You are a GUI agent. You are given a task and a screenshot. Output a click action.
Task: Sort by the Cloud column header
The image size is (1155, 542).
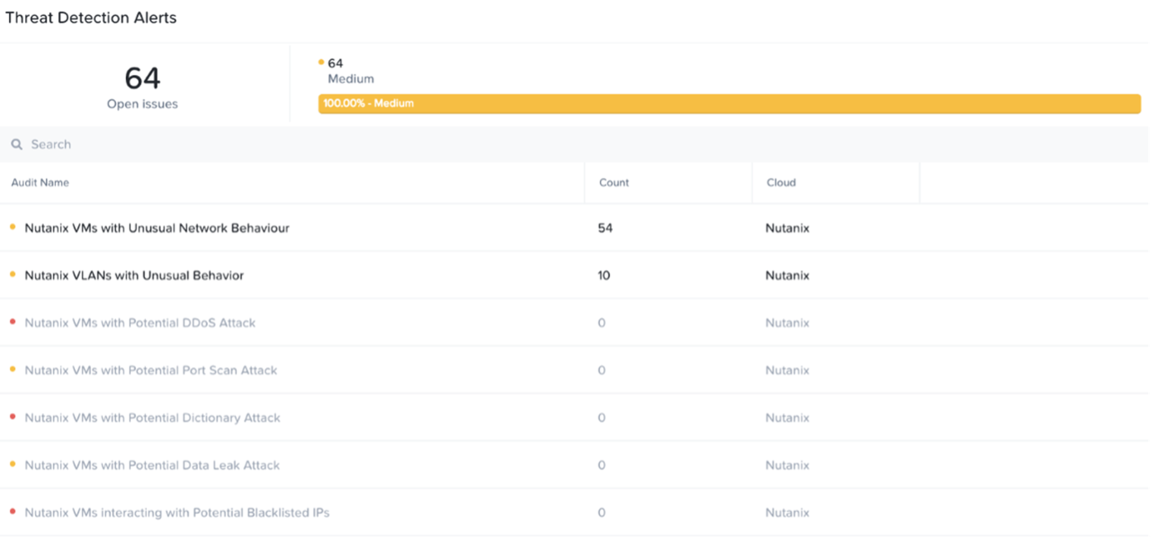[x=781, y=183]
